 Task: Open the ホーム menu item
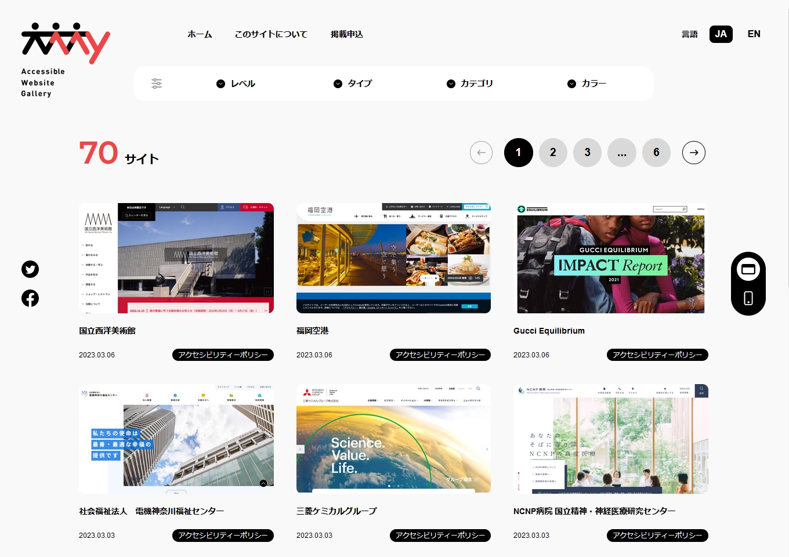pyautogui.click(x=200, y=34)
